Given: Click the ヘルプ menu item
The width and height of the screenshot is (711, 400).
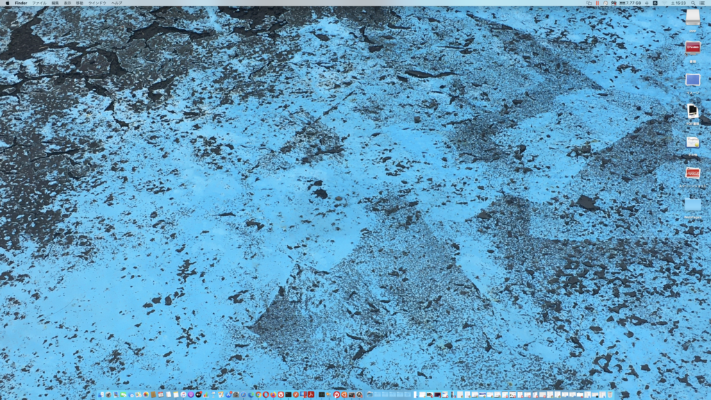Looking at the screenshot, I should pos(117,3).
